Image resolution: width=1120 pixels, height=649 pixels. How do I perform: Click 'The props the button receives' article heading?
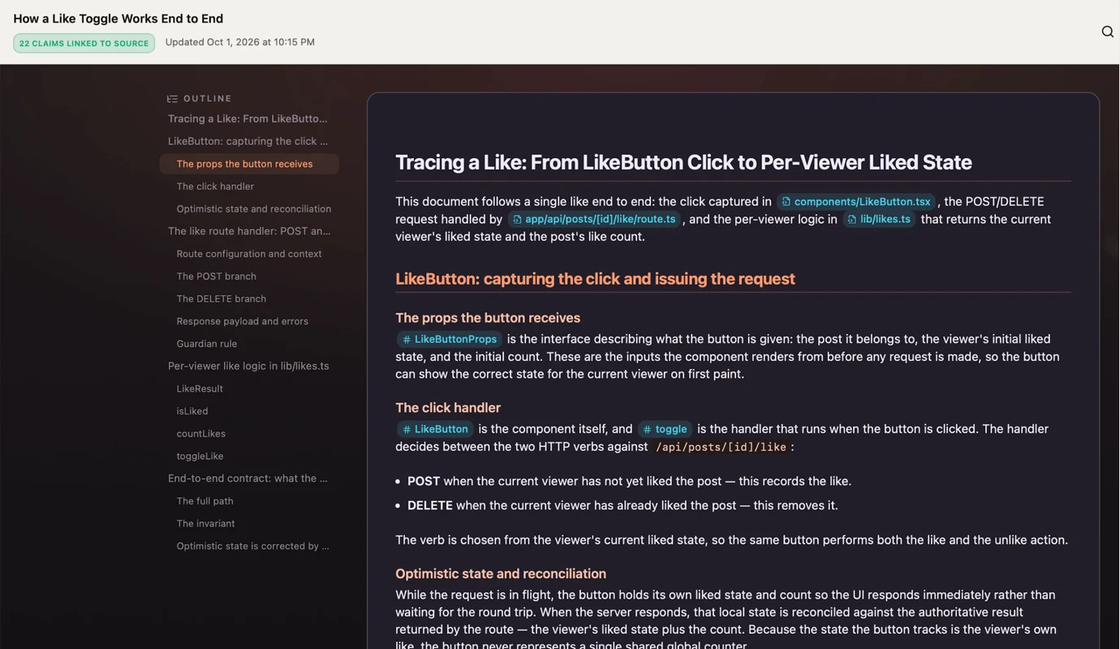[x=488, y=318]
